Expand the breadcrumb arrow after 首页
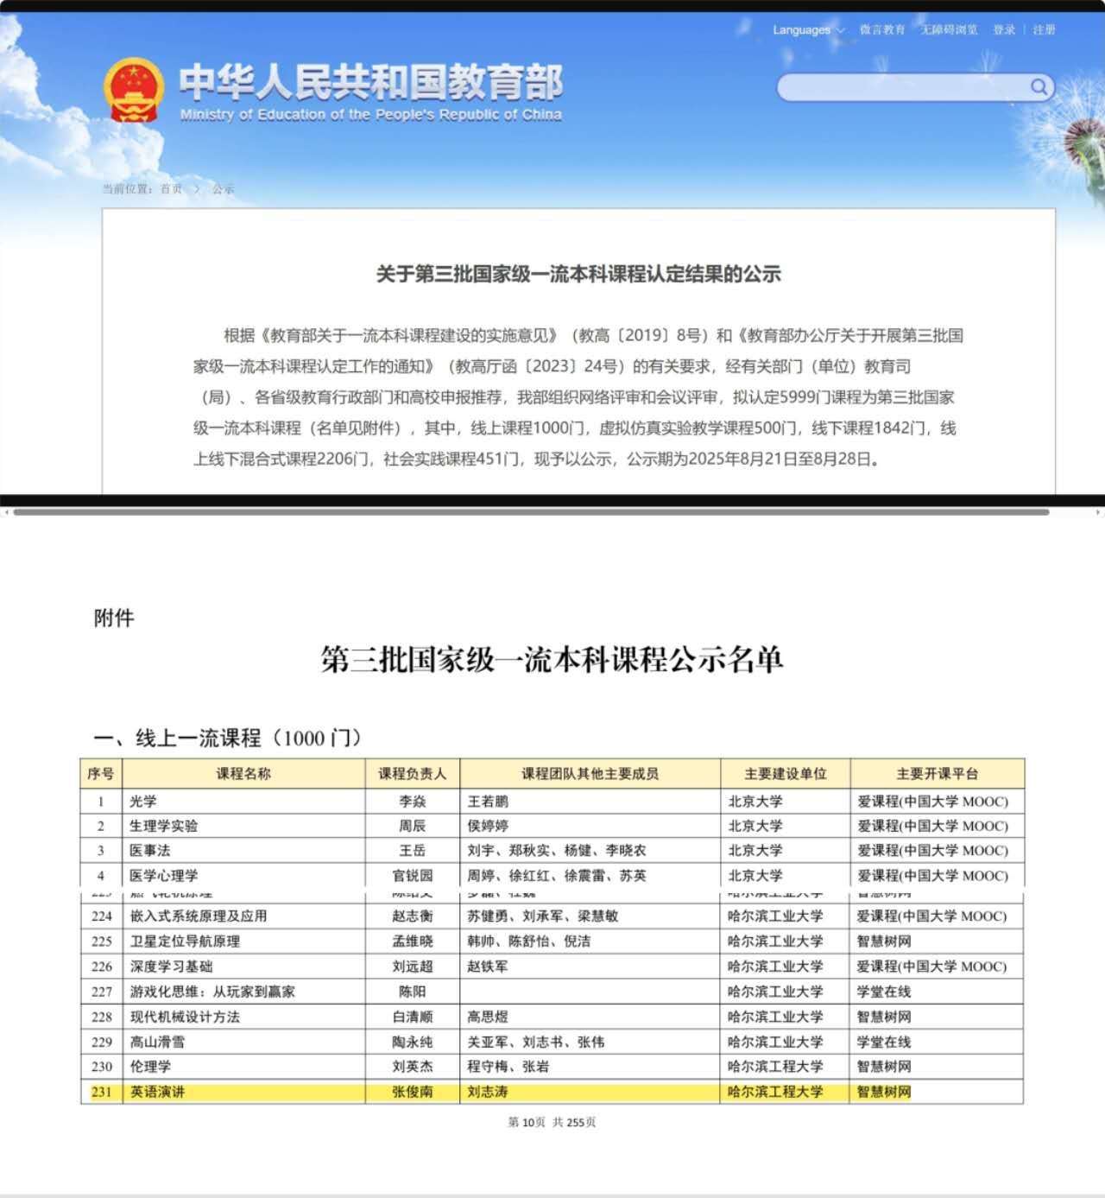Screen dimensions: 1105x1198 click(x=197, y=188)
